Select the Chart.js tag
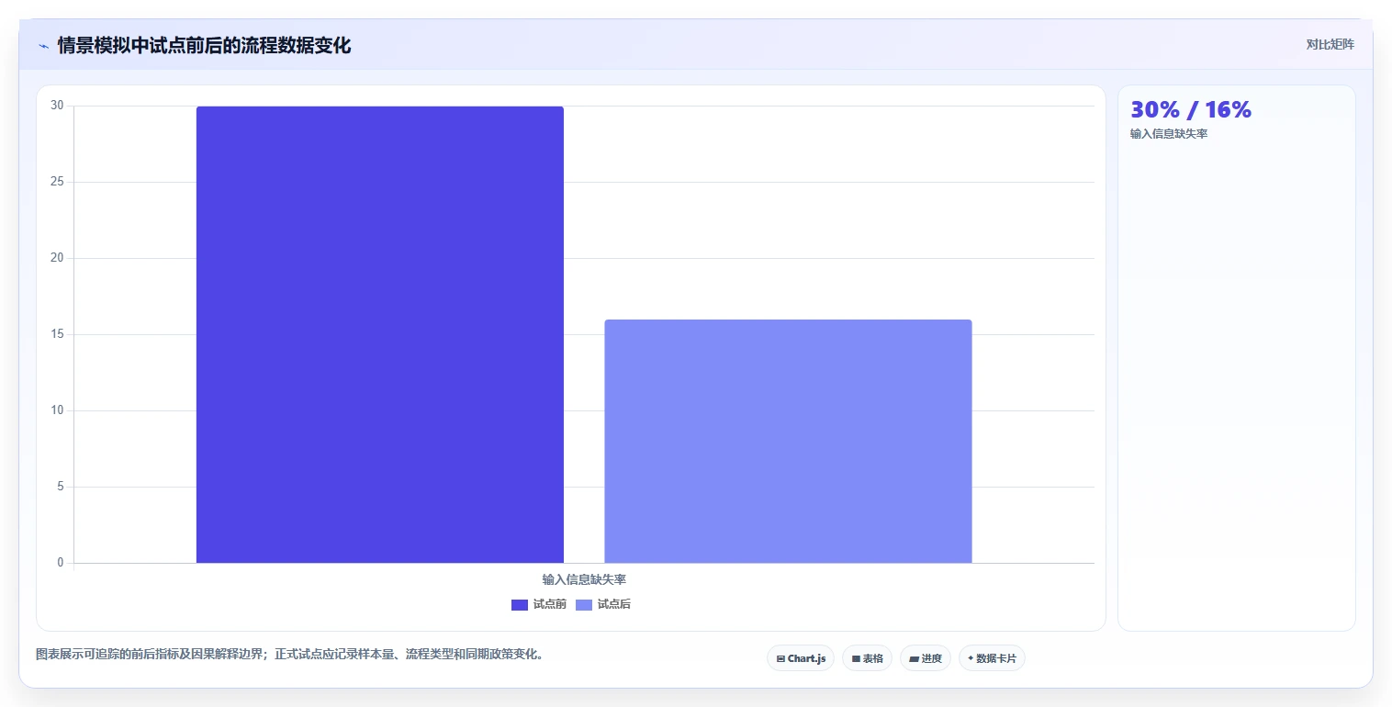The image size is (1392, 707). pos(801,658)
